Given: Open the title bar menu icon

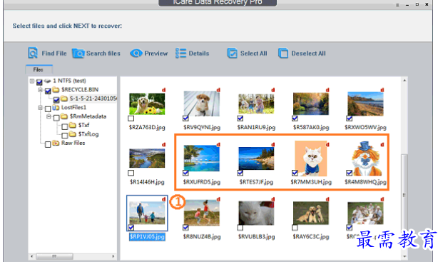Looking at the screenshot, I should pyautogui.click(x=397, y=5).
